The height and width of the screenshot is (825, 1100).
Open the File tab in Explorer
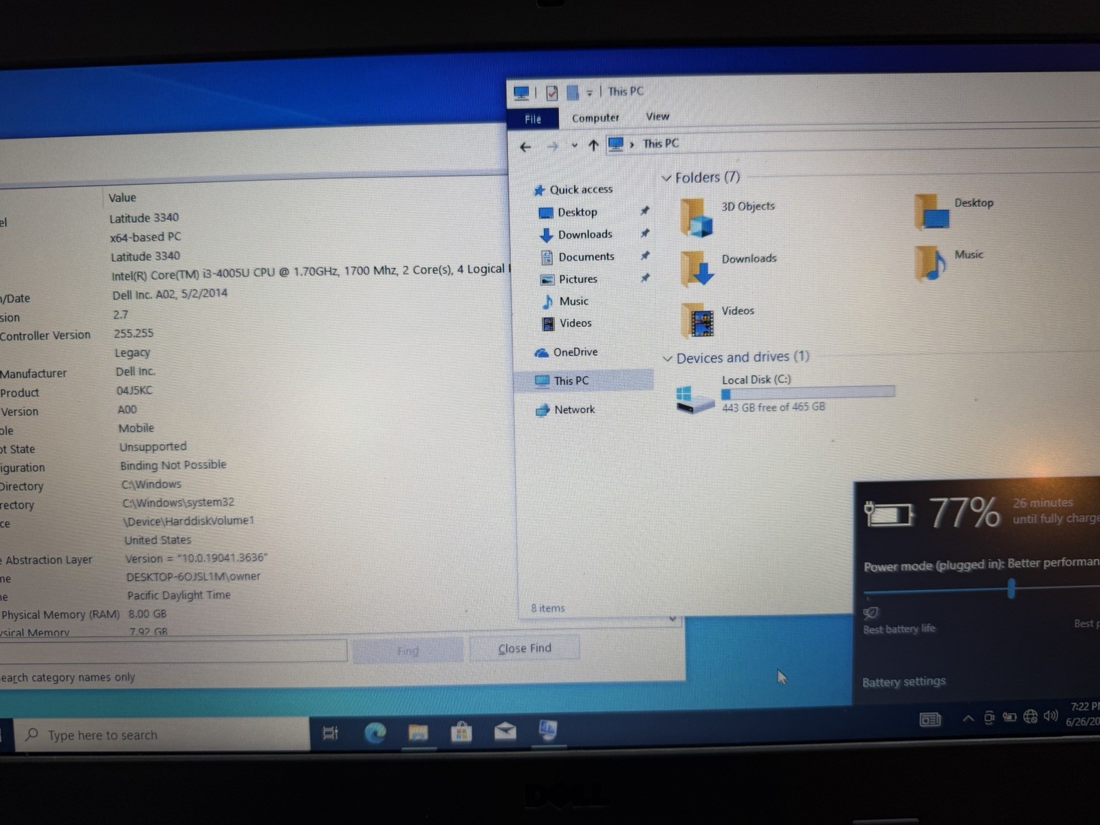(533, 119)
